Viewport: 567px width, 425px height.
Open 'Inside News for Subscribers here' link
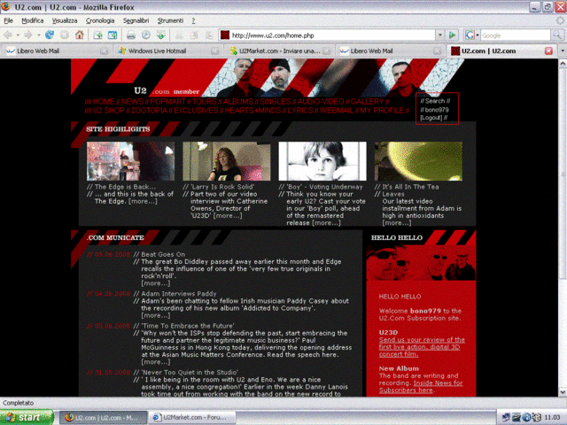click(x=421, y=387)
